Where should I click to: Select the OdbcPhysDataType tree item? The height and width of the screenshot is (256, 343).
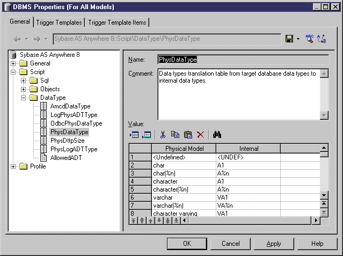click(76, 123)
